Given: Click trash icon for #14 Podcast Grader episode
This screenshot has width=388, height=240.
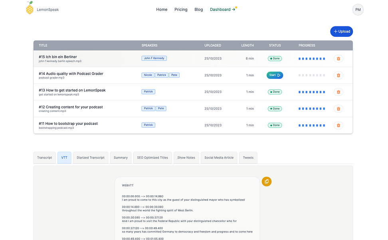Looking at the screenshot, I should click(x=338, y=75).
